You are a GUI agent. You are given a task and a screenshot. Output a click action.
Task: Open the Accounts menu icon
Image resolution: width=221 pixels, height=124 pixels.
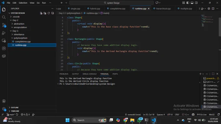[x=4, y=101]
